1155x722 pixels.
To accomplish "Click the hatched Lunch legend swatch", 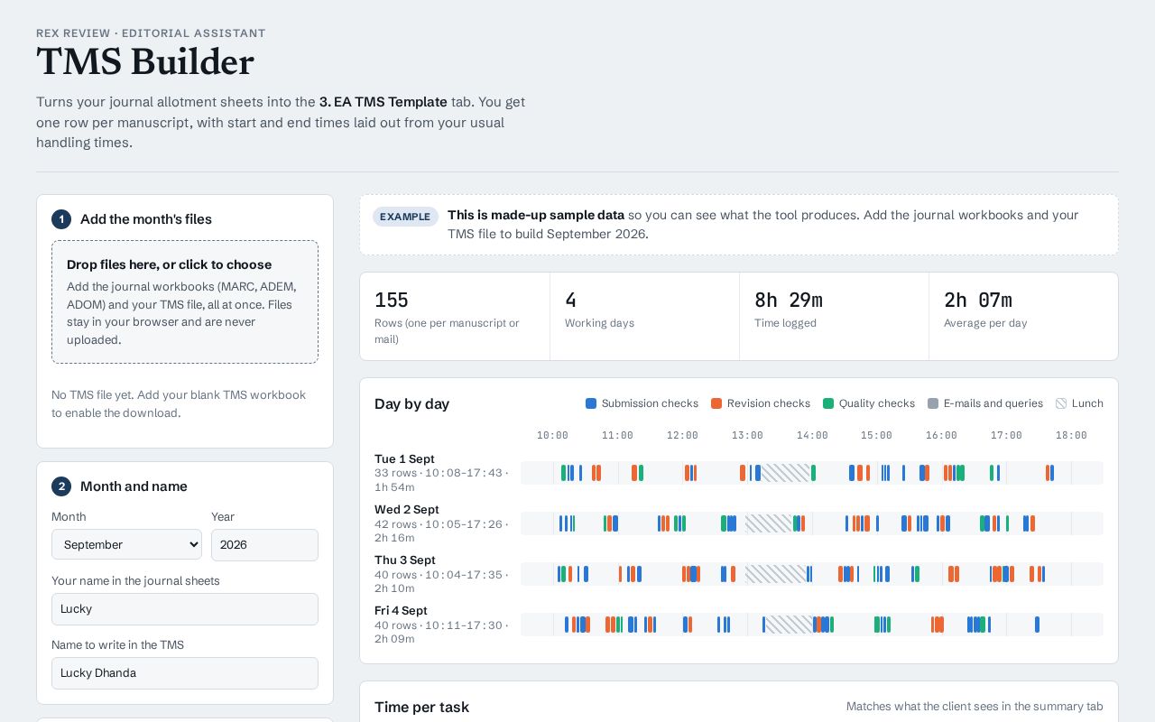I will pyautogui.click(x=1061, y=403).
